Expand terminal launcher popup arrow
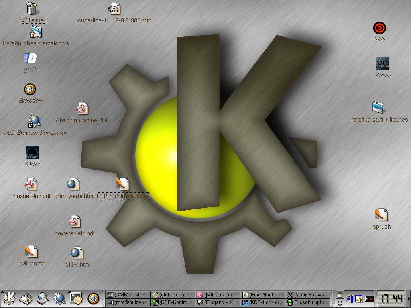Screen dimensions: 411x308 click(70, 291)
